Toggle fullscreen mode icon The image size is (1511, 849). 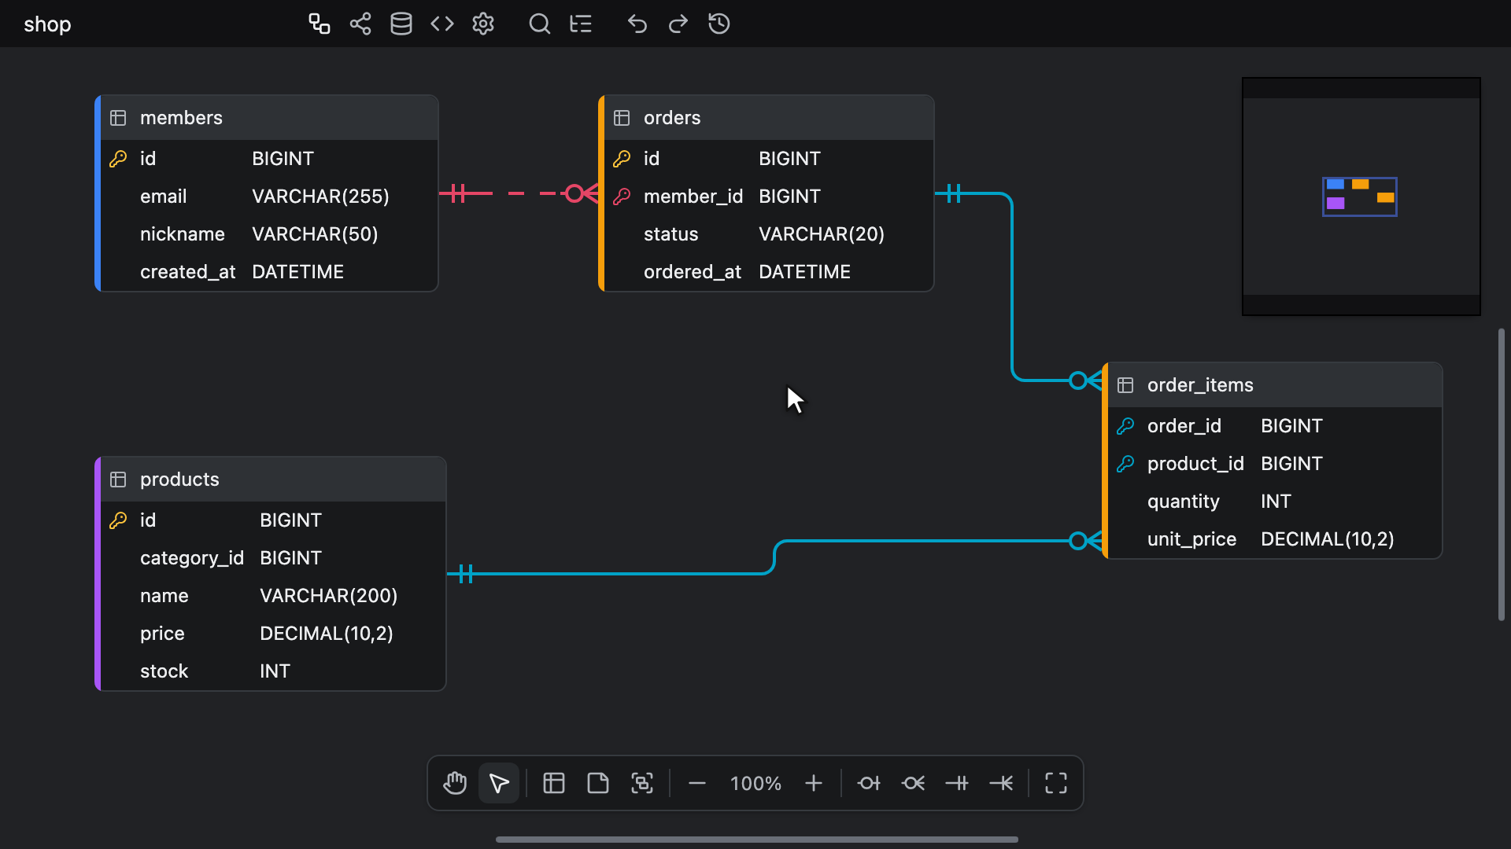(x=1056, y=783)
